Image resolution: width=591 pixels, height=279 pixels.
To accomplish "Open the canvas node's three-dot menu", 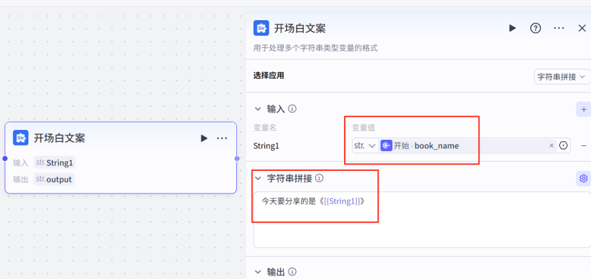I will coord(222,138).
